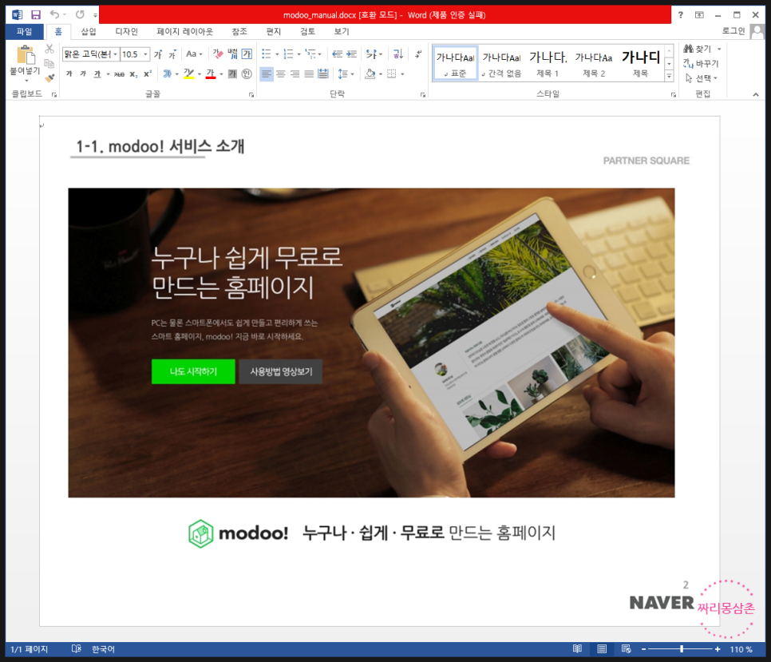Collapse the ribbon with chevron

click(x=756, y=94)
